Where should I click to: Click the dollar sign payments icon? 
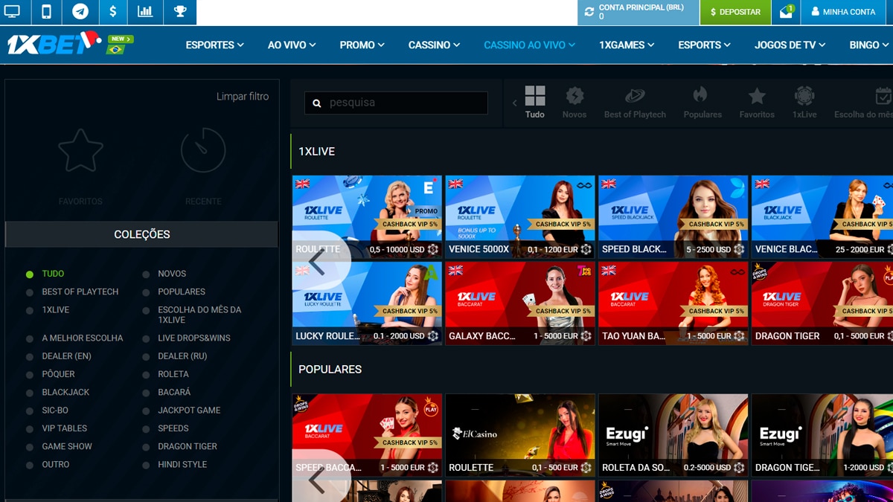click(x=112, y=12)
